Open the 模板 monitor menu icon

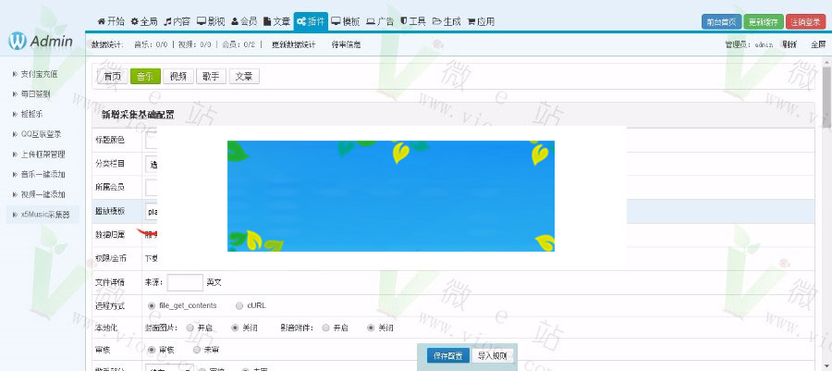(x=345, y=20)
